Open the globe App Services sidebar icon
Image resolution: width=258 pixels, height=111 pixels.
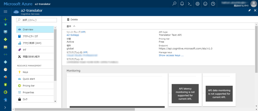[6, 24]
